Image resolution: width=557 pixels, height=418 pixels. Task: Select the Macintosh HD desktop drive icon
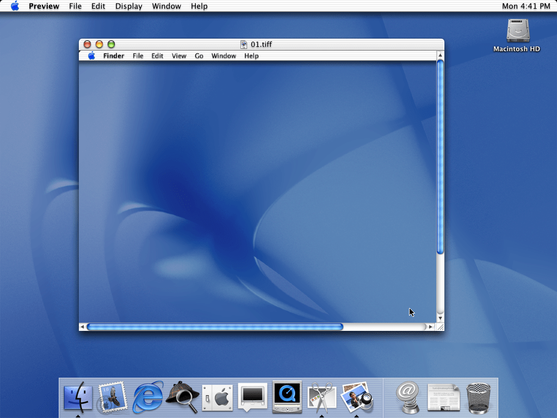pyautogui.click(x=517, y=32)
